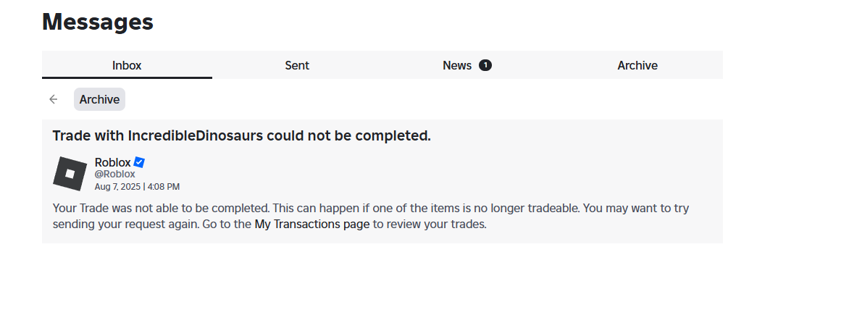Viewport: 849px width, 323px height.
Task: Click the Roblox square logo avatar
Action: (70, 174)
